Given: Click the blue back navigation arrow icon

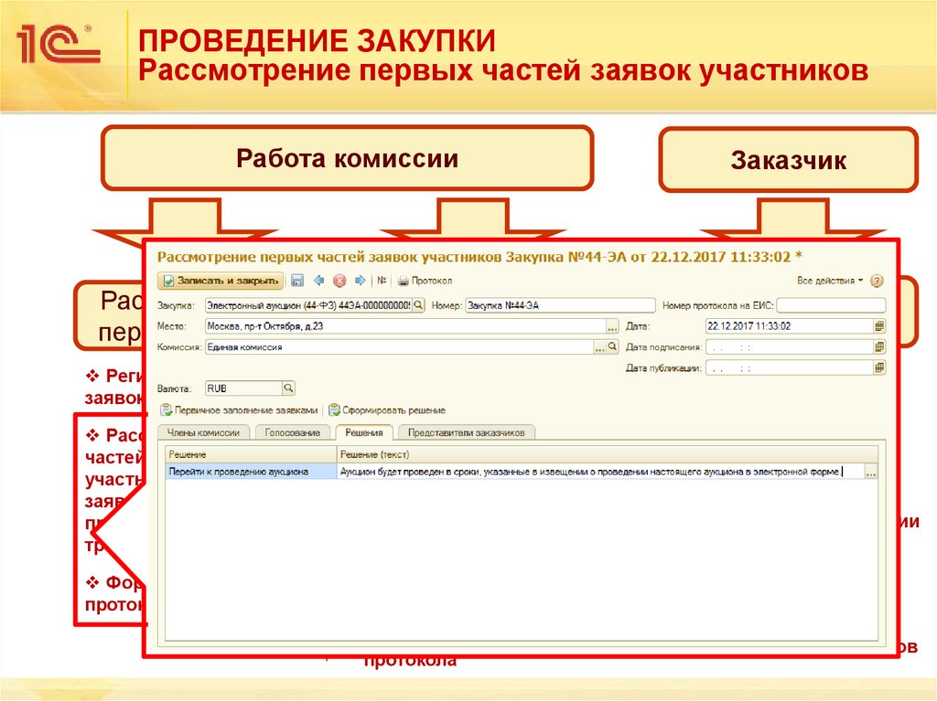Looking at the screenshot, I should tap(318, 280).
